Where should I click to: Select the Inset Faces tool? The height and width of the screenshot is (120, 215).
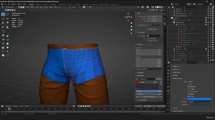pyautogui.click(x=7, y=36)
